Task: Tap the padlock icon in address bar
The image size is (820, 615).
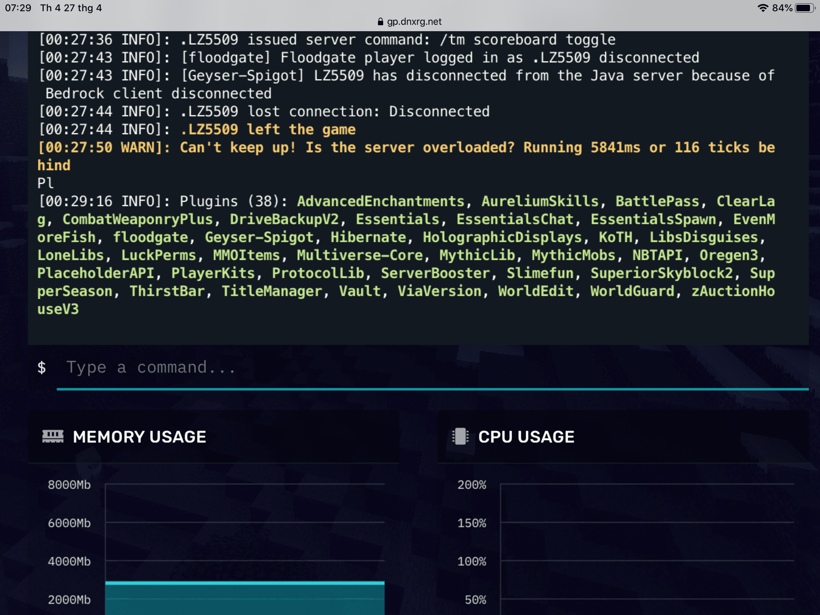Action: click(380, 22)
